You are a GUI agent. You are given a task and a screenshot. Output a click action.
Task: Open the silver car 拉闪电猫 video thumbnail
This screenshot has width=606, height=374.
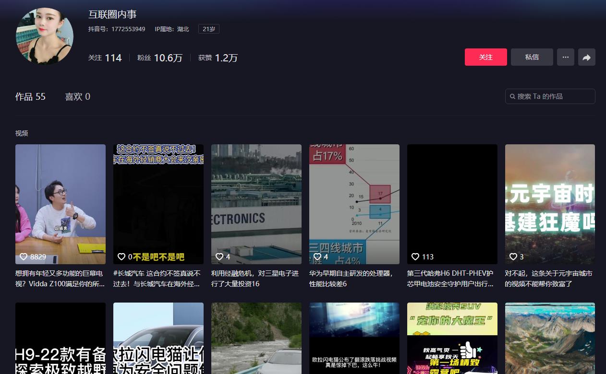click(158, 338)
